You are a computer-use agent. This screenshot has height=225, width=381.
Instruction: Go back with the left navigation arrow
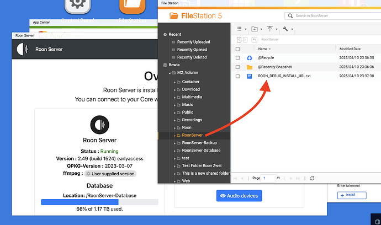tap(239, 40)
